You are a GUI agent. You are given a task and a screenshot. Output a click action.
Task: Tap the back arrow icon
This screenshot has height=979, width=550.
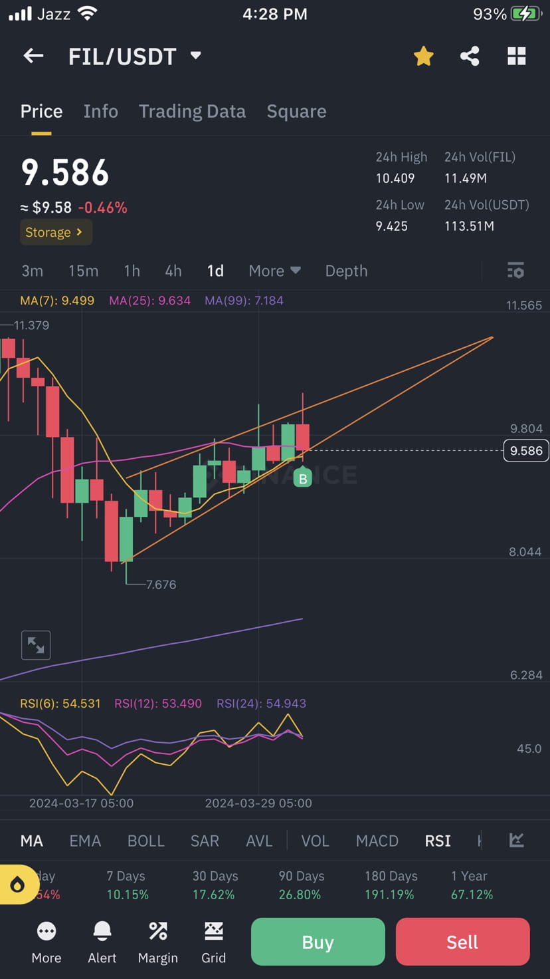pyautogui.click(x=33, y=57)
